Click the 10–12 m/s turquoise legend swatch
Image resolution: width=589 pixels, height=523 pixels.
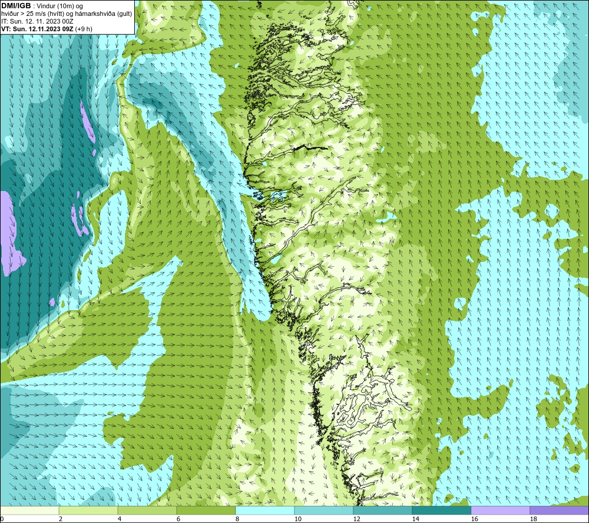pyautogui.click(x=323, y=511)
